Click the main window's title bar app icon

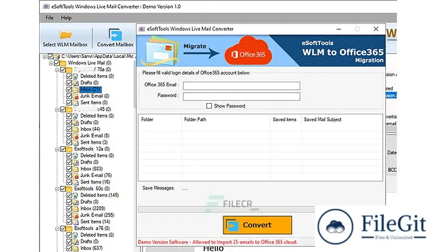pos(46,6)
